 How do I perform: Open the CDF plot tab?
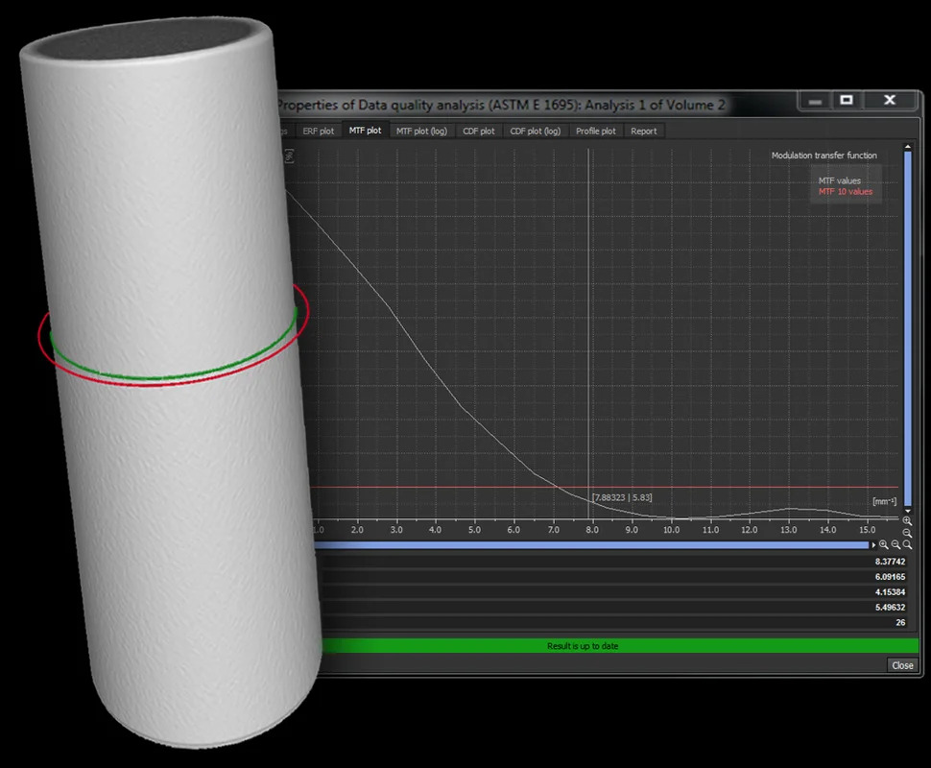[479, 131]
